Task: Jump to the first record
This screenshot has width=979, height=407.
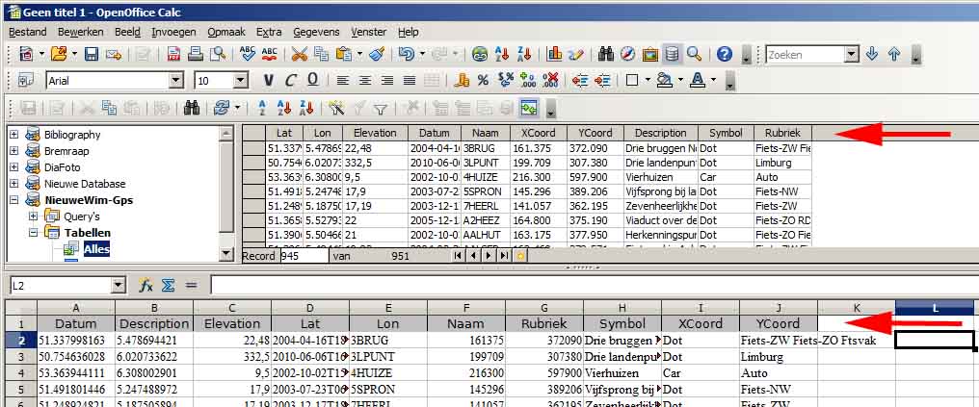Action: coord(460,256)
